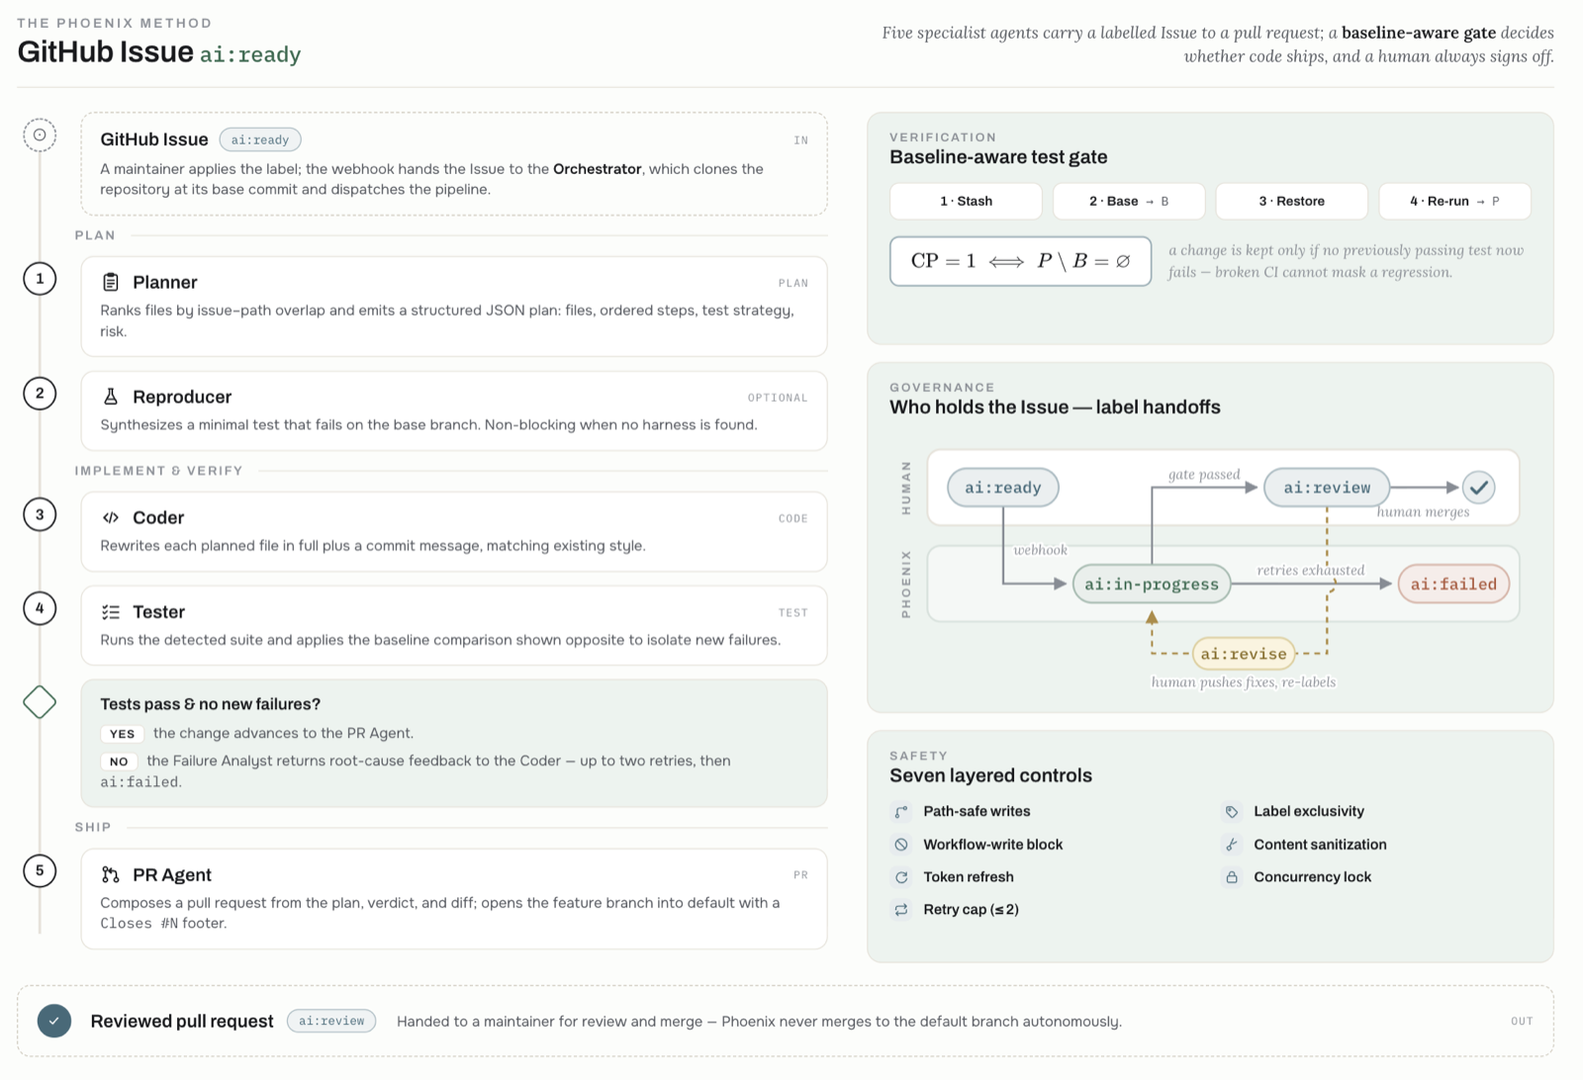Click the ai:review node in the handoffs diagram
Viewport: 1583px width, 1080px height.
[x=1327, y=488]
